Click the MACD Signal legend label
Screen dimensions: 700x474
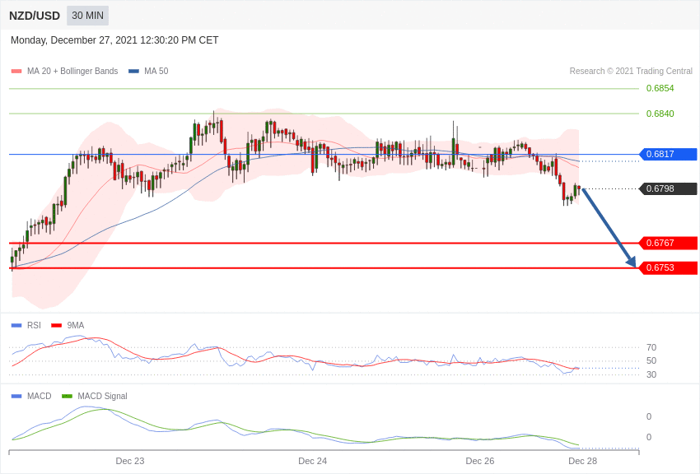tap(102, 396)
